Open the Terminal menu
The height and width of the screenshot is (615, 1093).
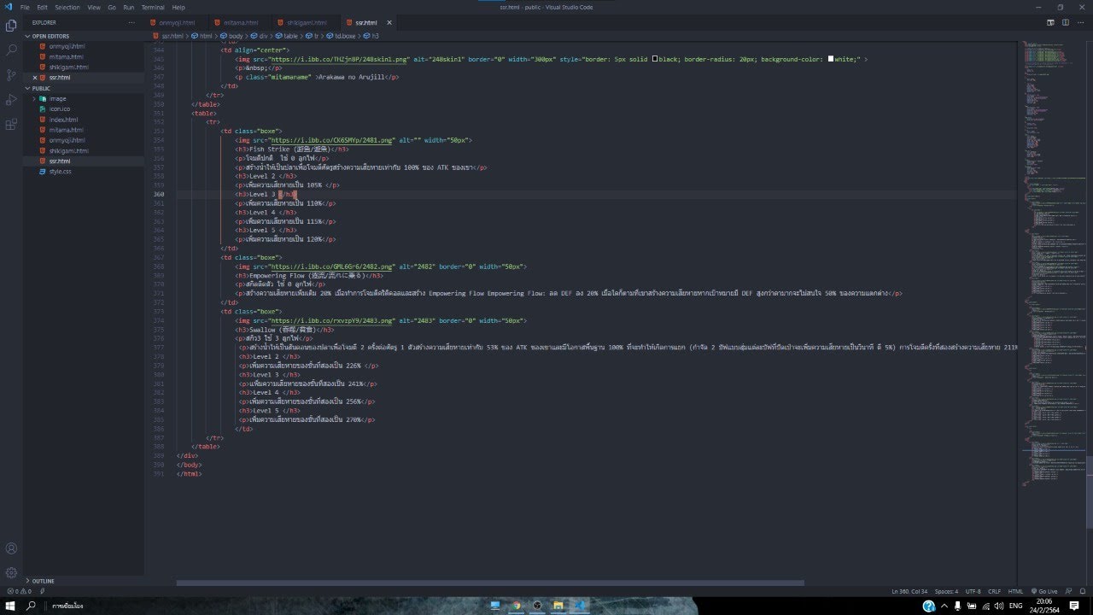tap(153, 7)
